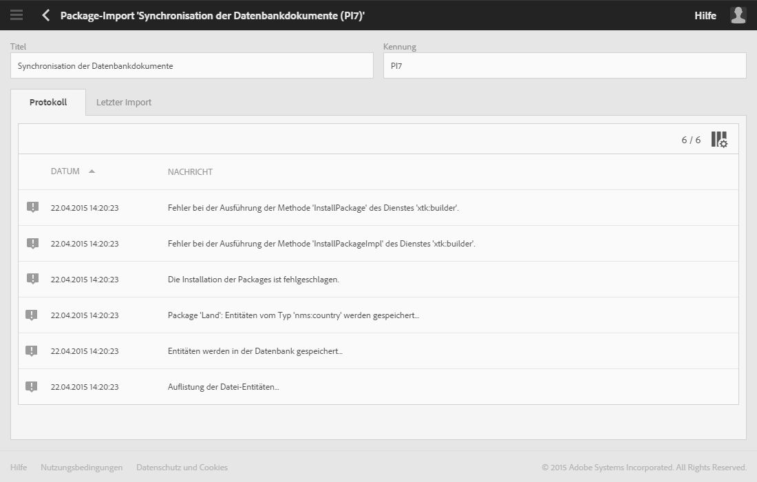Image resolution: width=757 pixels, height=482 pixels.
Task: Click alert icon for Package 'Land' entry
Action: 32,315
